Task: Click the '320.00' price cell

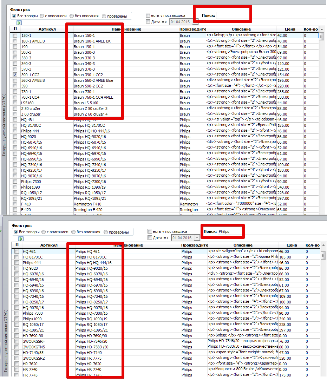Action: click(x=292, y=358)
